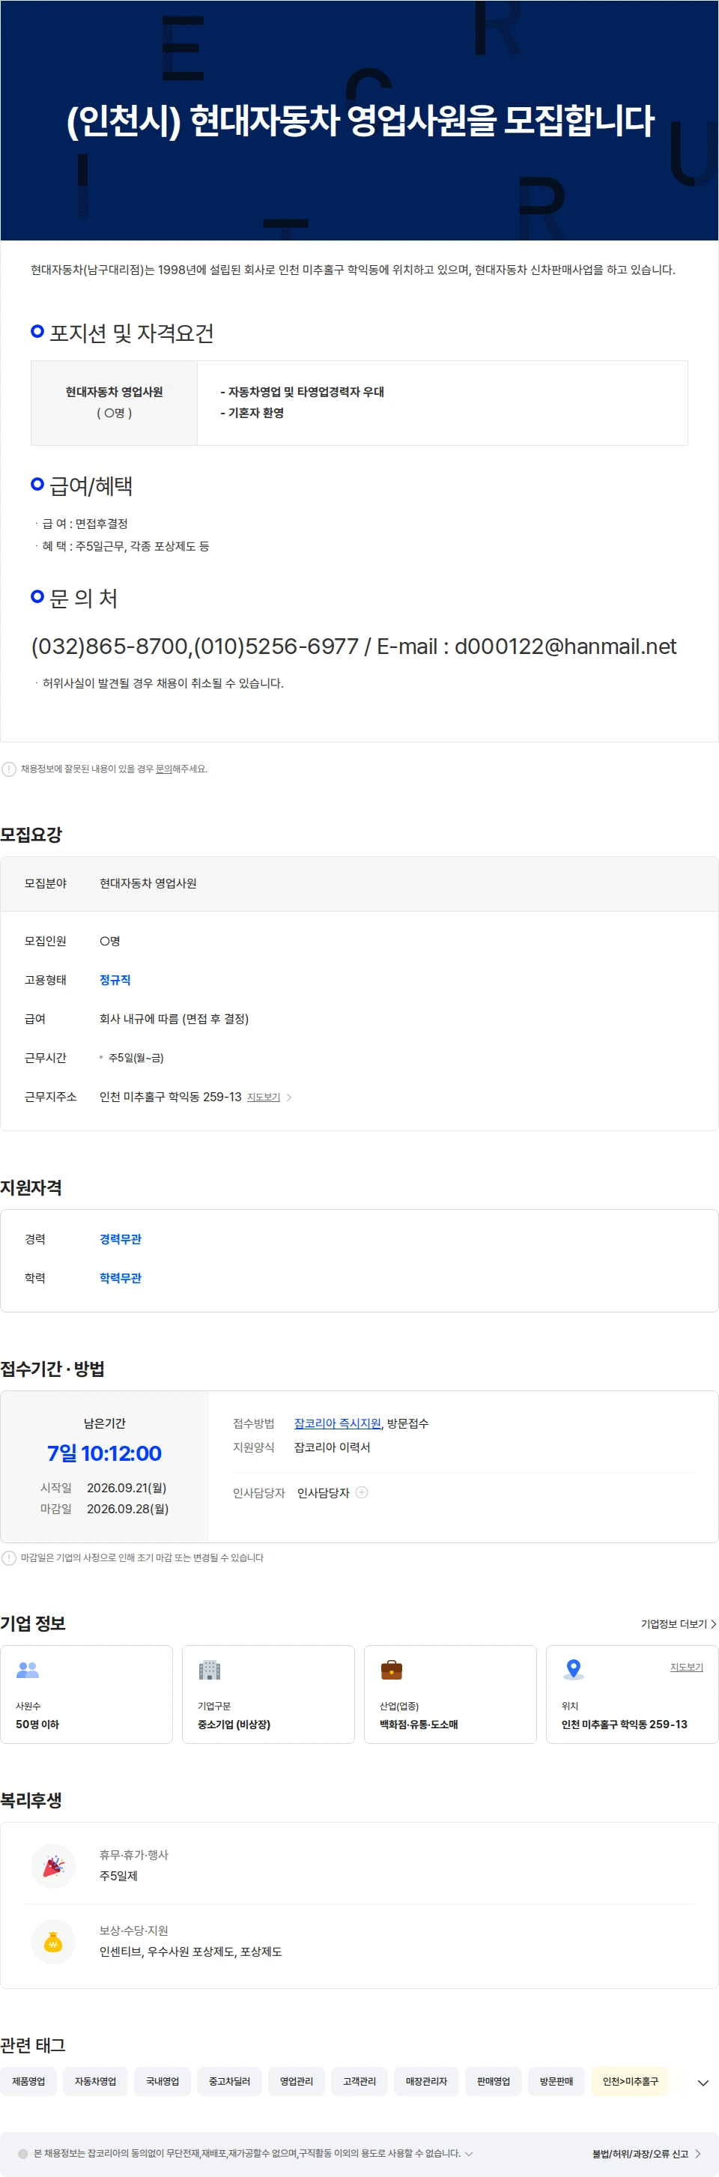Click the 휴무·휴가·행사 party icon
Viewport: 719px width, 2177px height.
click(x=53, y=1866)
